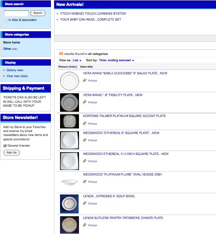This screenshot has width=216, height=234.
Task: Open Wedgwood Ethereal 9" square plate thumbnail
Action: 69,140
